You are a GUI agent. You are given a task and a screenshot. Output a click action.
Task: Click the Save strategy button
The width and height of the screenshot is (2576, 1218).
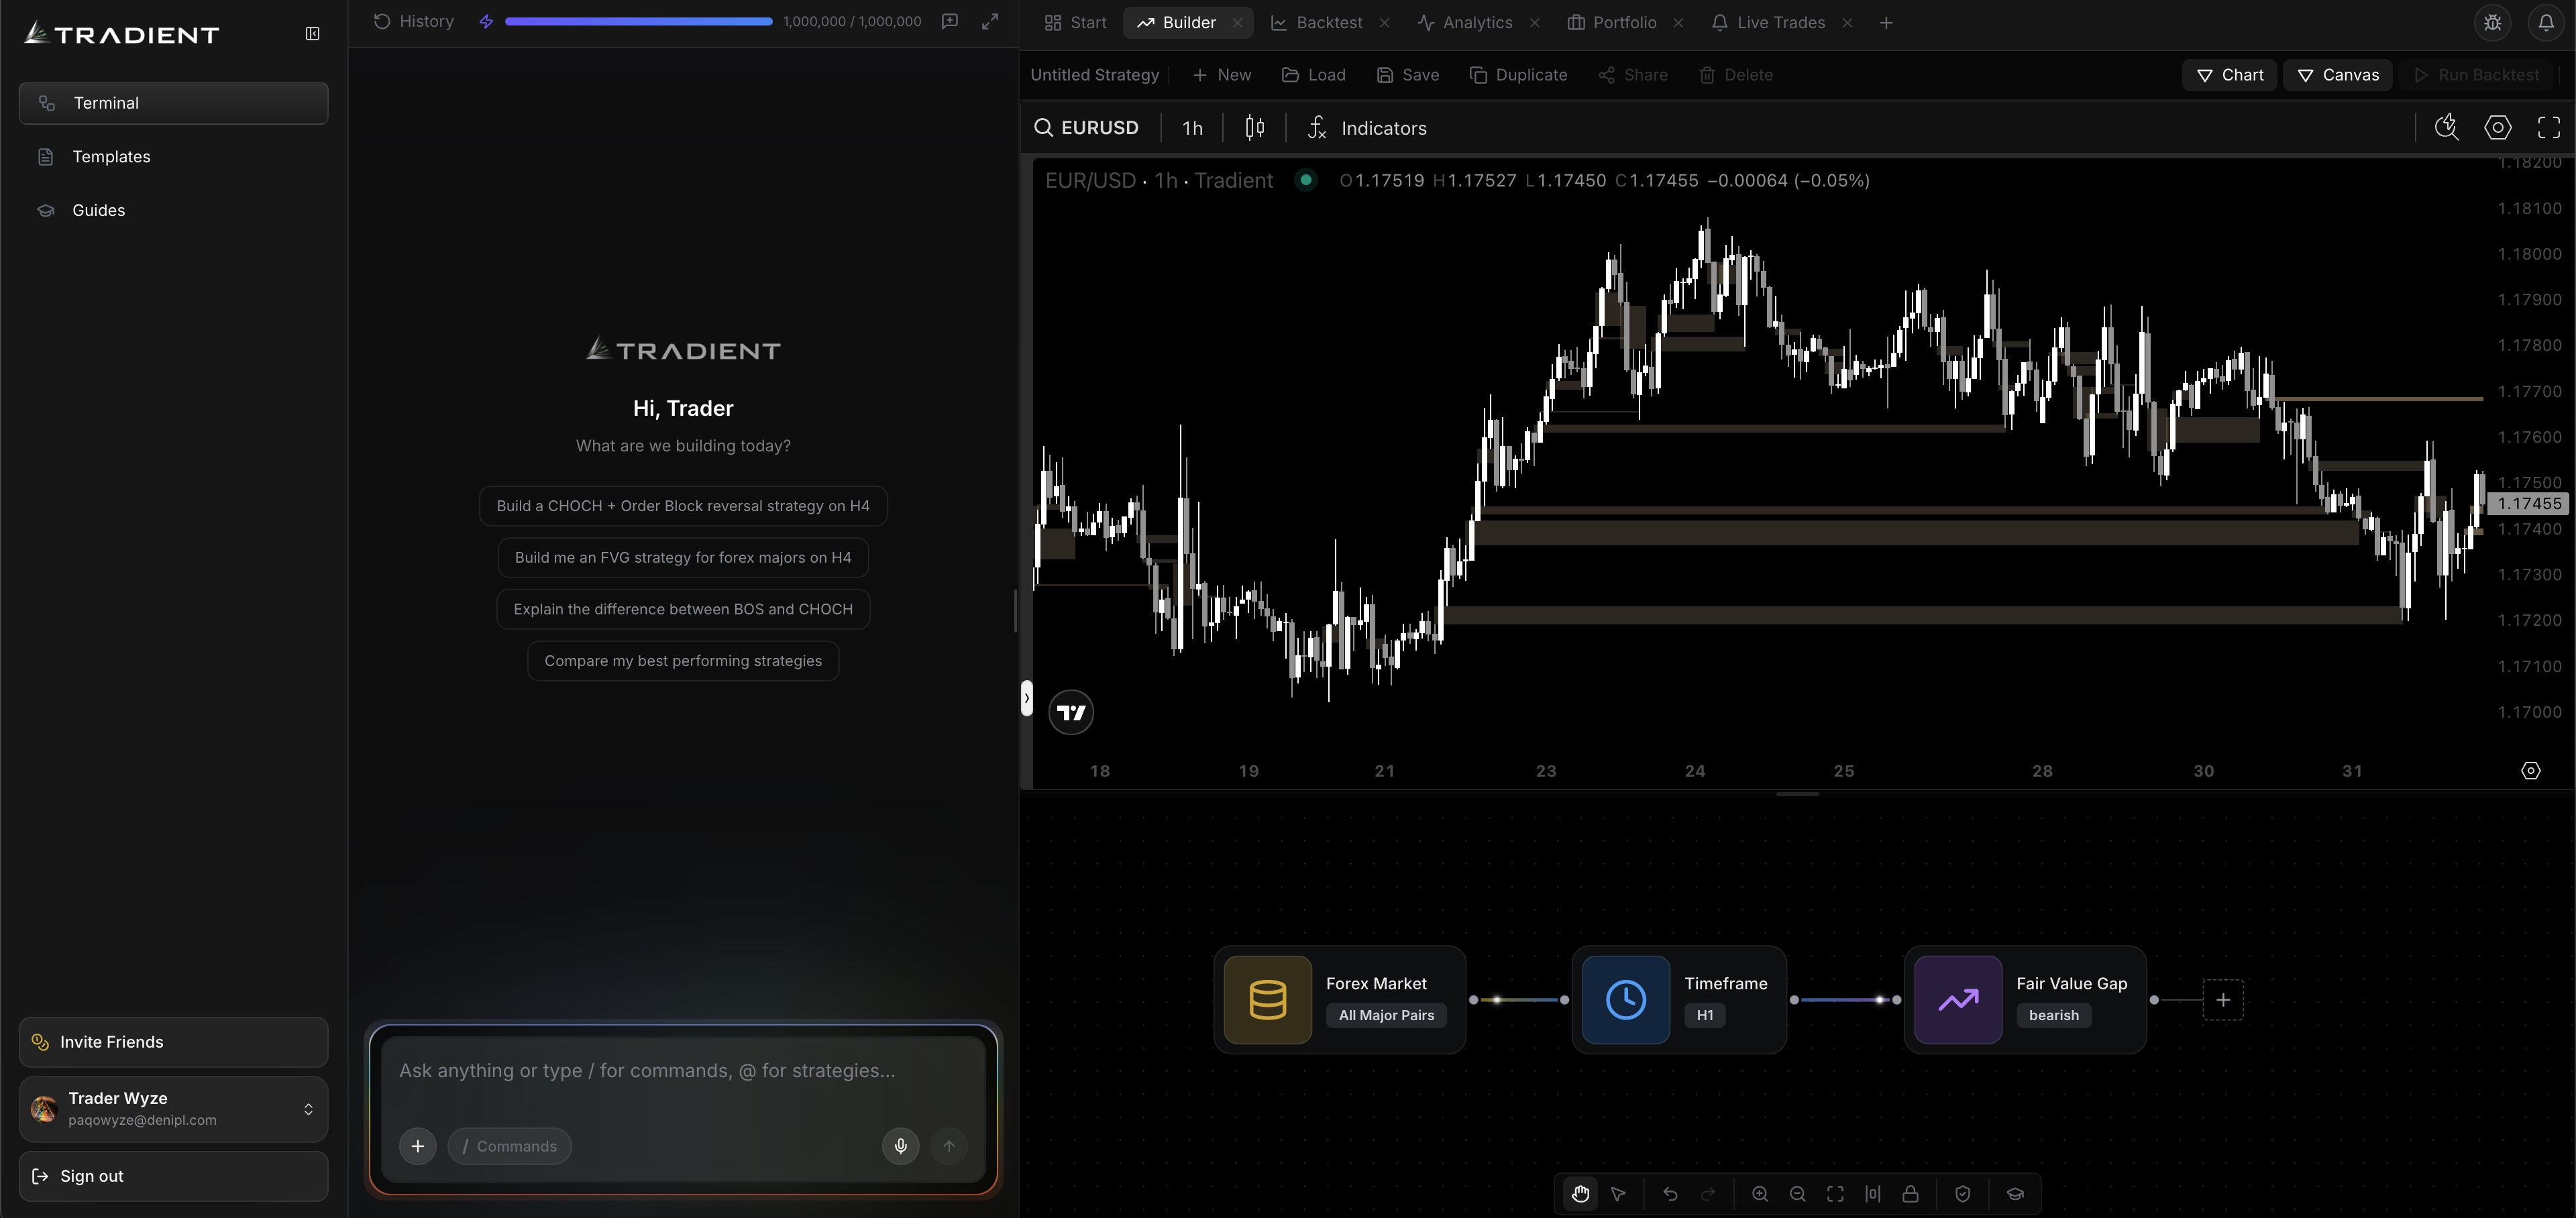(1407, 75)
